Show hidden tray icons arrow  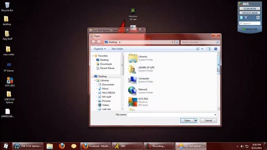point(237,146)
